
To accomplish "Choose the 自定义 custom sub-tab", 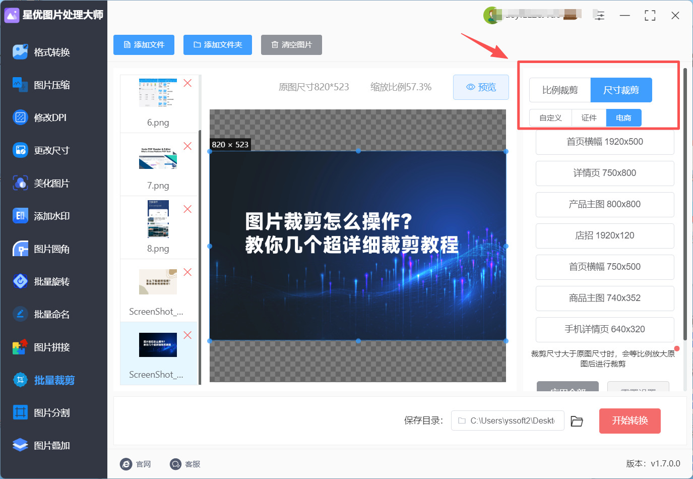I will 550,118.
